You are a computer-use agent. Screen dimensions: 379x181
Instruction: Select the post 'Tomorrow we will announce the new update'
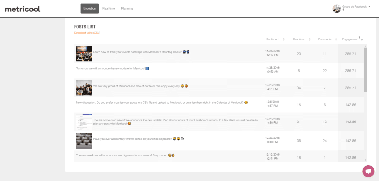pos(113,69)
